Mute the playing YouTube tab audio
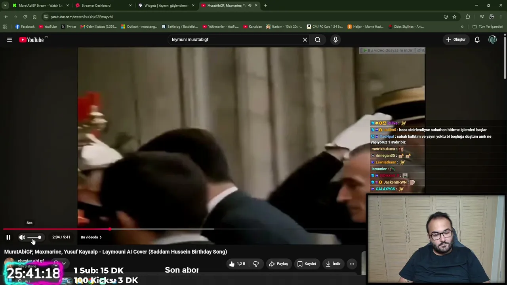 pyautogui.click(x=250, y=6)
